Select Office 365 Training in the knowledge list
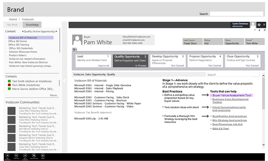 click(x=19, y=45)
